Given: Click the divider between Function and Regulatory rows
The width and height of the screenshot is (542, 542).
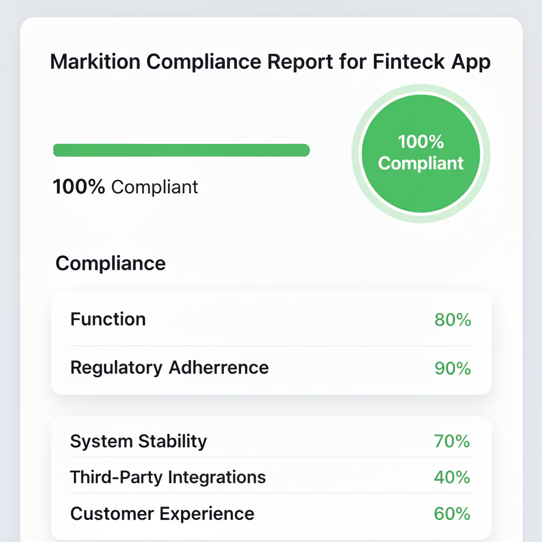Looking at the screenshot, I should pos(271,346).
